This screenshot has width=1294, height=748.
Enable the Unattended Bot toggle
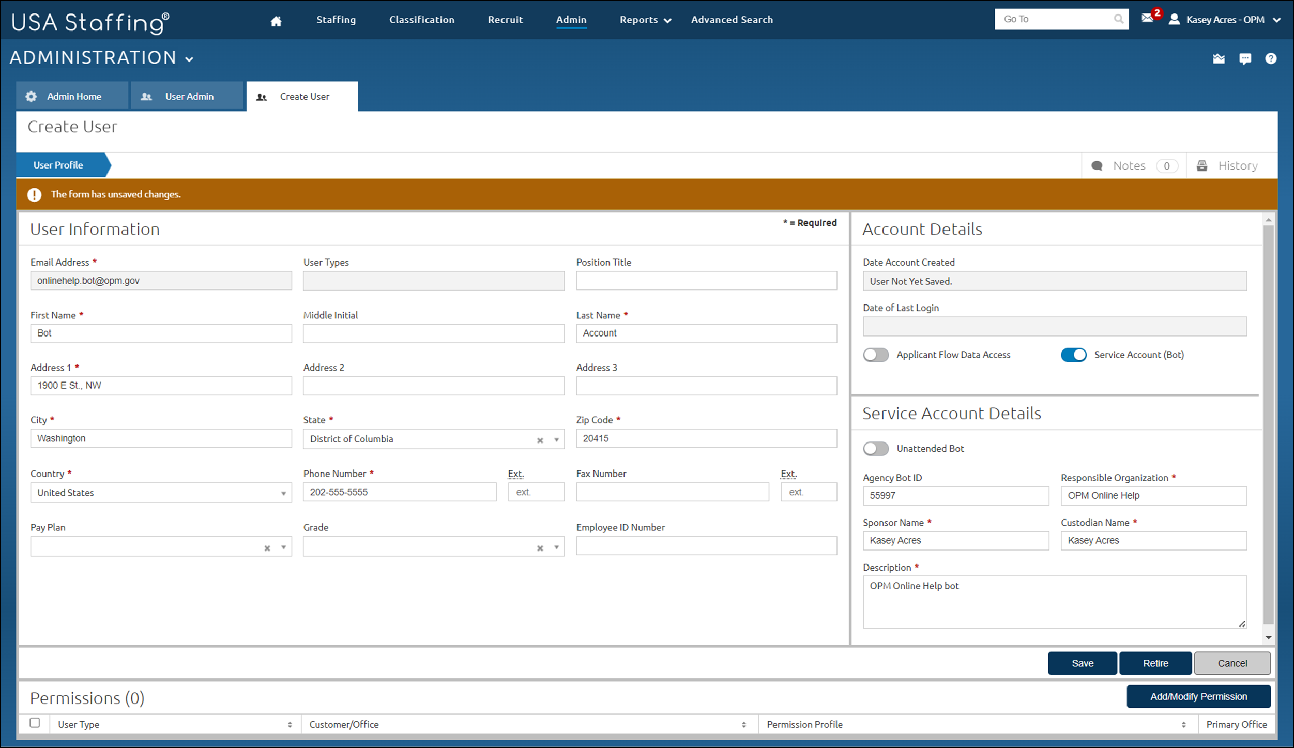pos(876,448)
